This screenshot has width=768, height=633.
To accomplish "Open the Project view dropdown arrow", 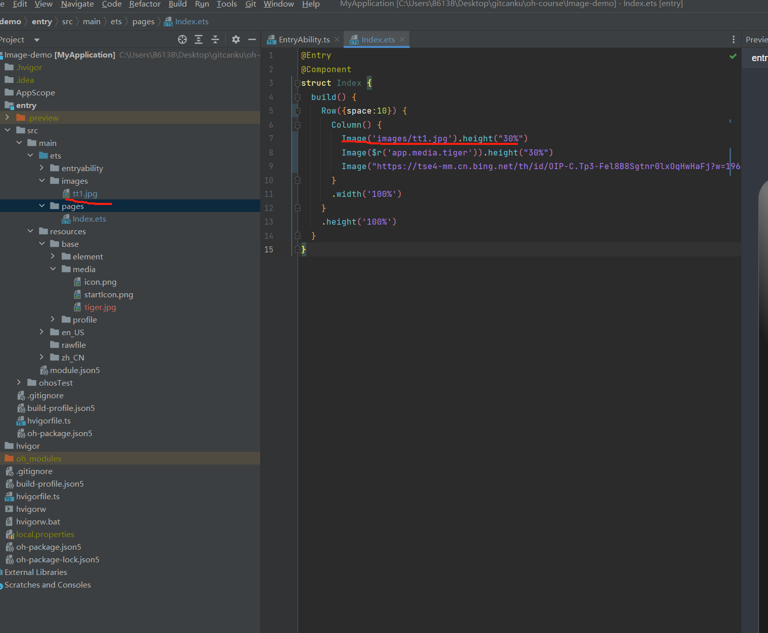I will click(x=36, y=40).
